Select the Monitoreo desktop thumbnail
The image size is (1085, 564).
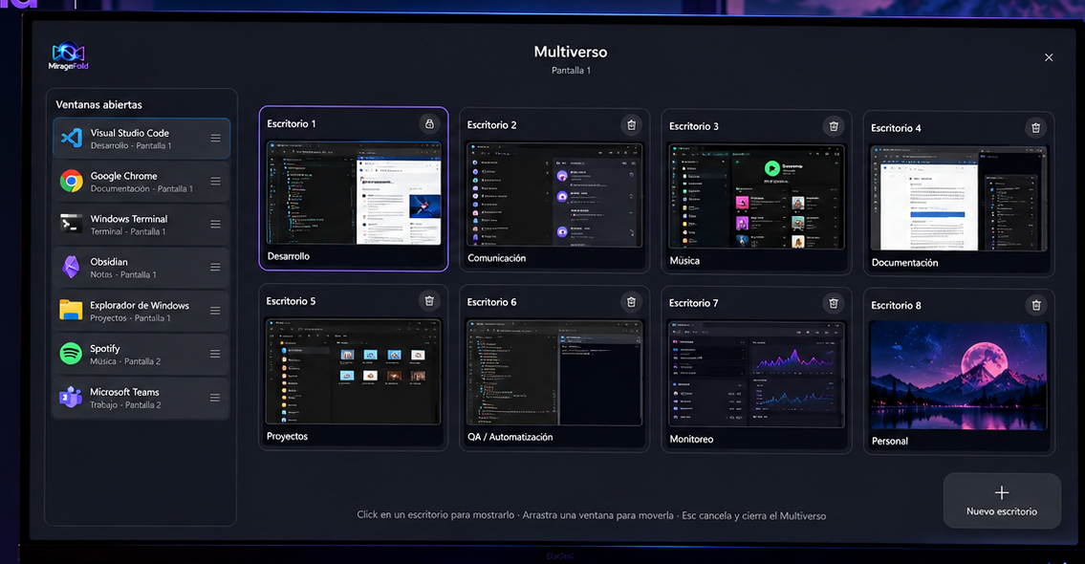(756, 375)
